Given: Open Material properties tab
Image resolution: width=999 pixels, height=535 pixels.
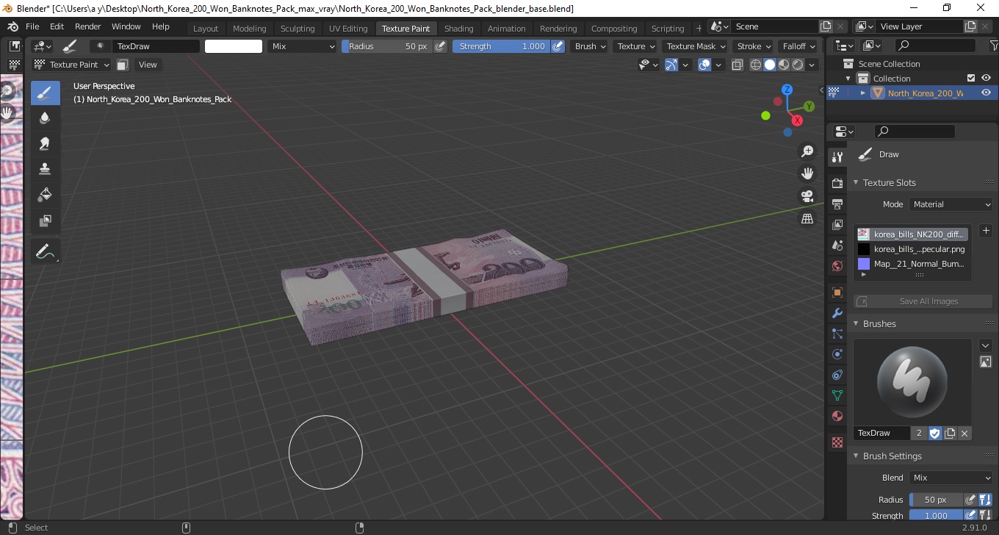Looking at the screenshot, I should pyautogui.click(x=837, y=416).
